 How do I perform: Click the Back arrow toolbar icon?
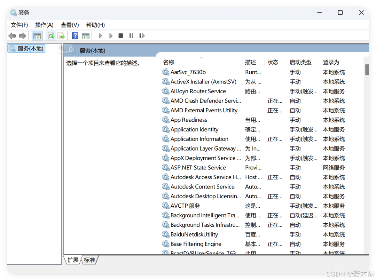(x=12, y=36)
